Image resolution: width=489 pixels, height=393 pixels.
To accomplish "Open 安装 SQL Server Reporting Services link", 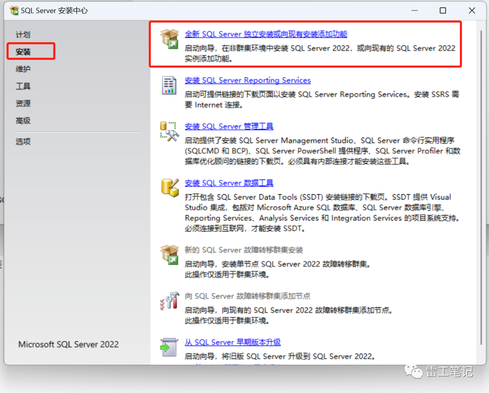I will pyautogui.click(x=248, y=80).
